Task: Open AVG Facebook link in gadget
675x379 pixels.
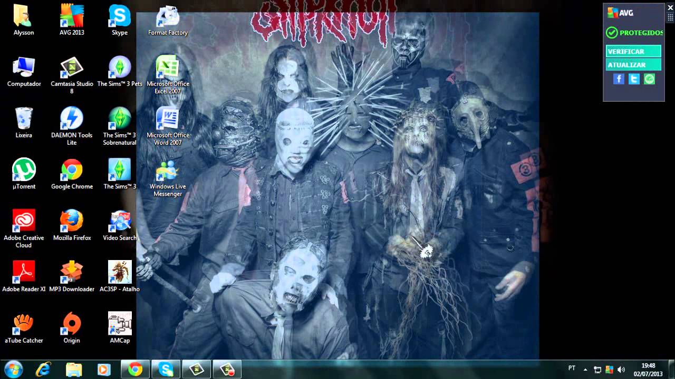Action: click(619, 79)
